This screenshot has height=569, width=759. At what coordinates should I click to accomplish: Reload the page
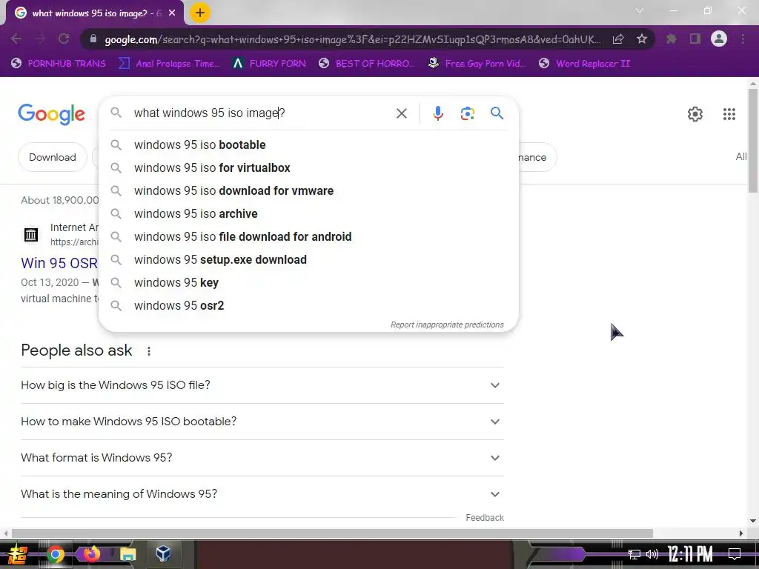tap(64, 39)
